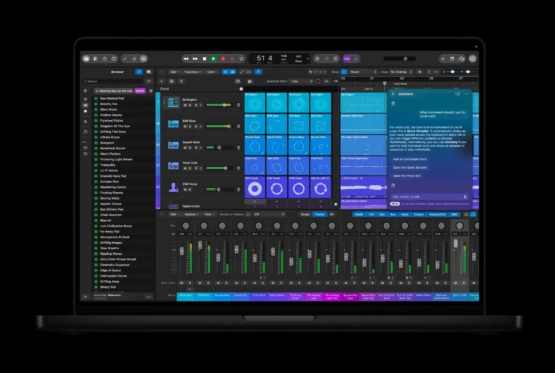Screen dimensions: 555x373
Task: Open the mixer Options menu
Action: point(191,215)
